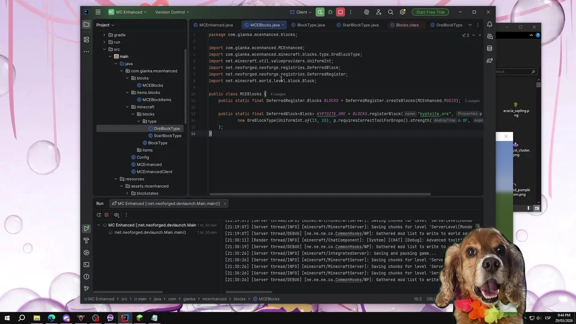576x324 pixels.
Task: Open the Problems tool window icon
Action: 86,277
